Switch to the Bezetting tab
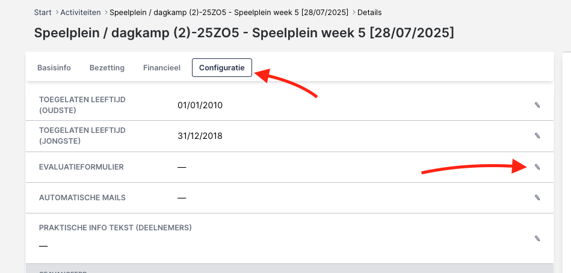571x273 pixels. pyautogui.click(x=107, y=68)
